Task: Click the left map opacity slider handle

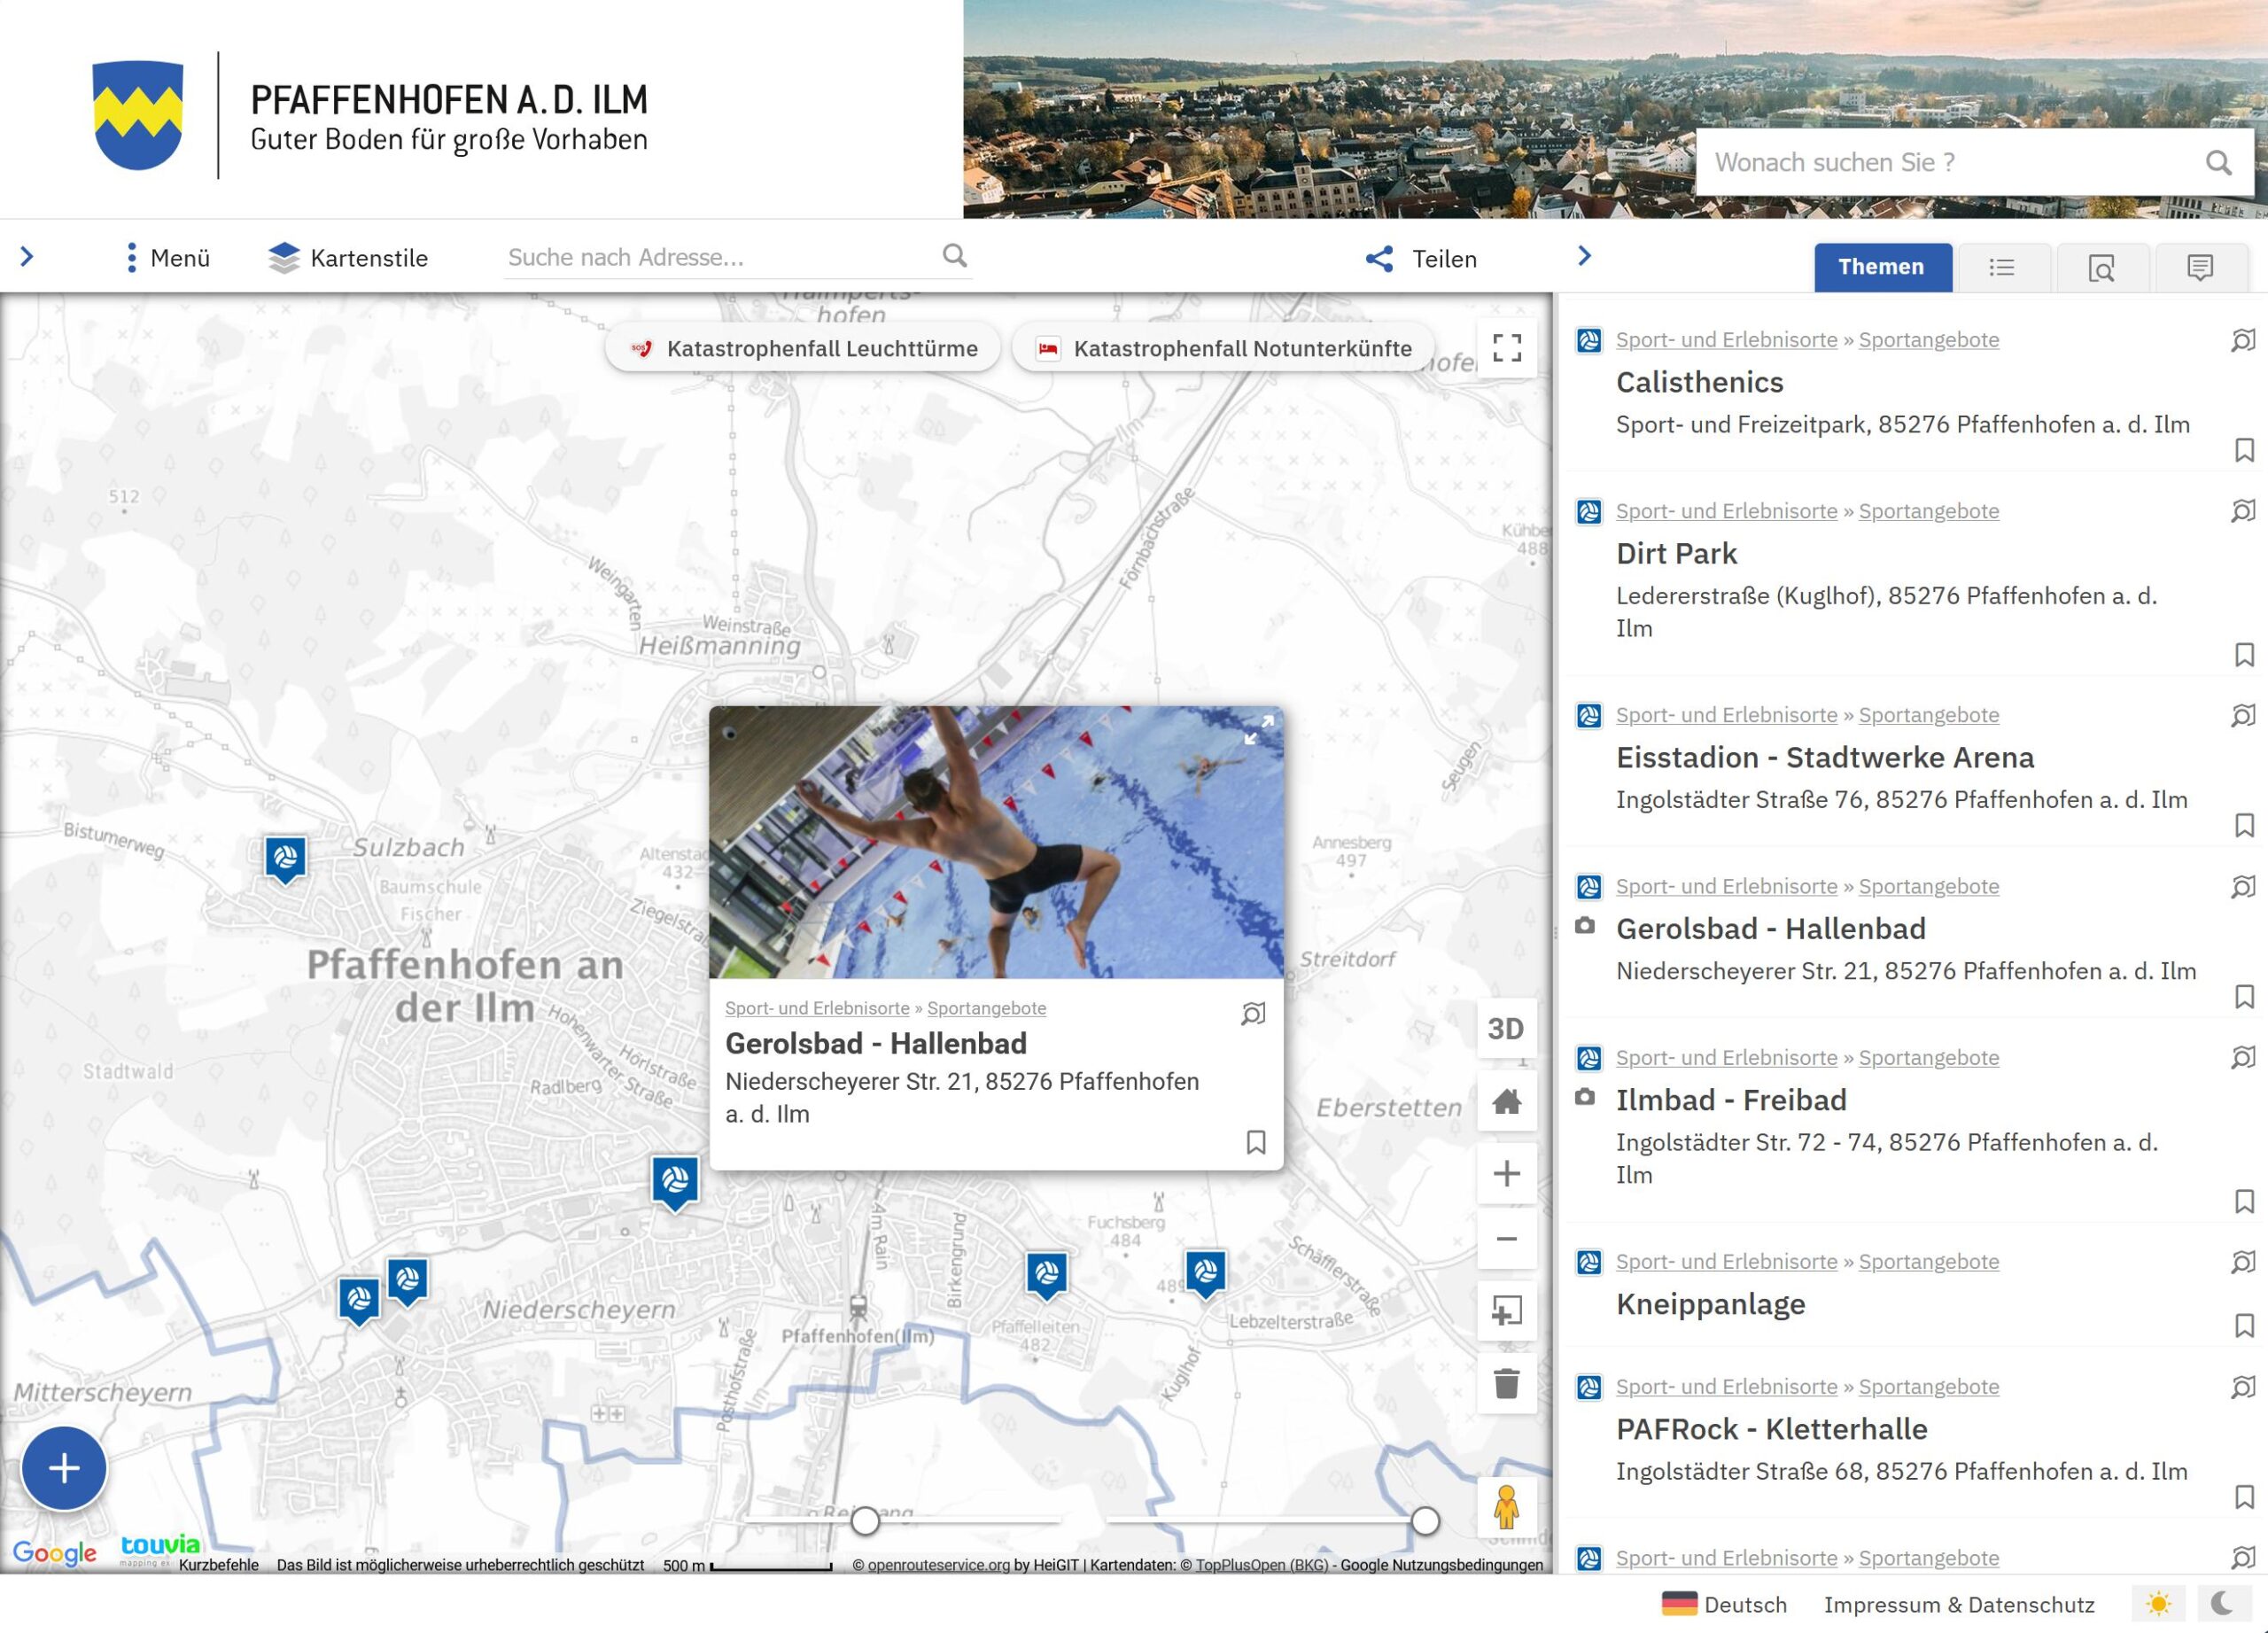Action: click(x=865, y=1521)
